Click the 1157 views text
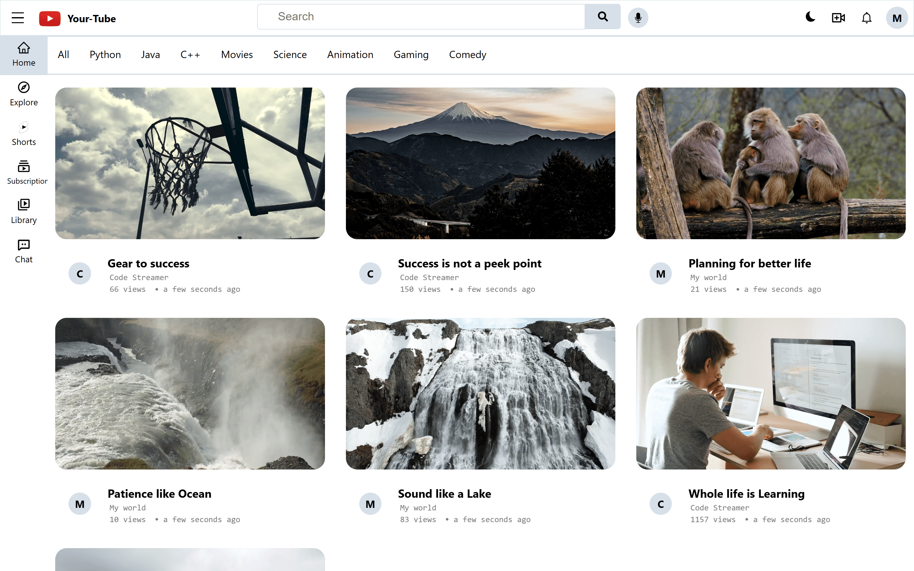914x571 pixels. (713, 520)
